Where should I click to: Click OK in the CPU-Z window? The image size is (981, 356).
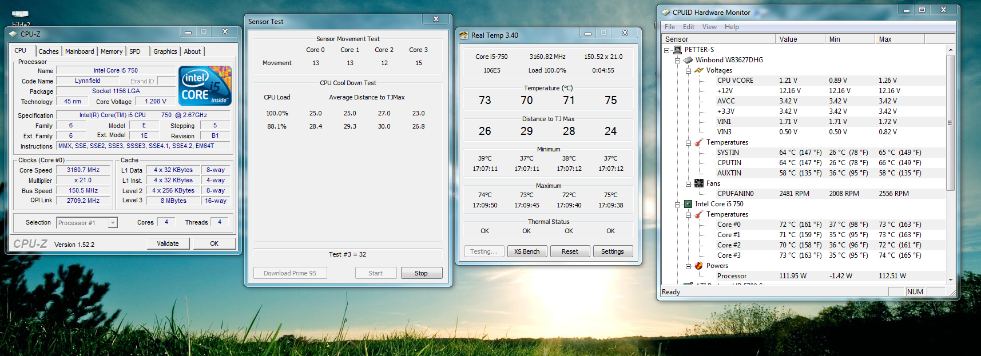pyautogui.click(x=214, y=243)
